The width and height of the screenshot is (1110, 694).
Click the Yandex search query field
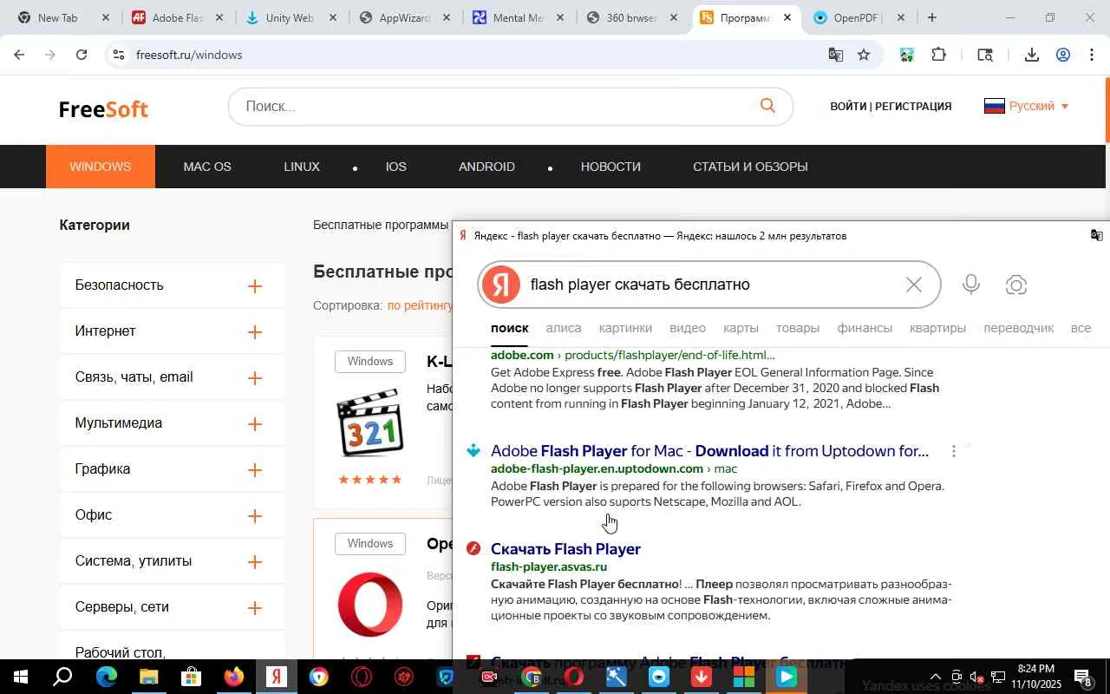[x=711, y=285]
